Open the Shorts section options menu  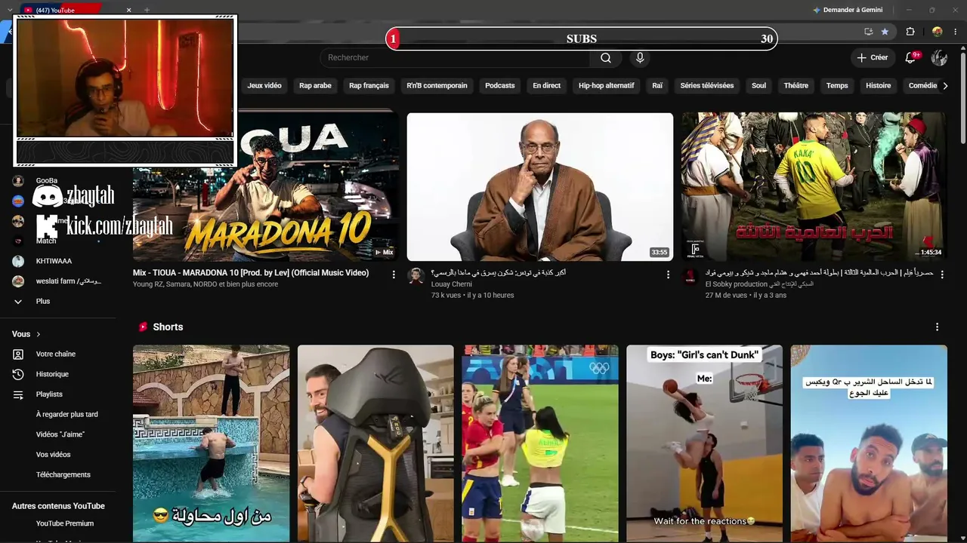click(x=937, y=327)
